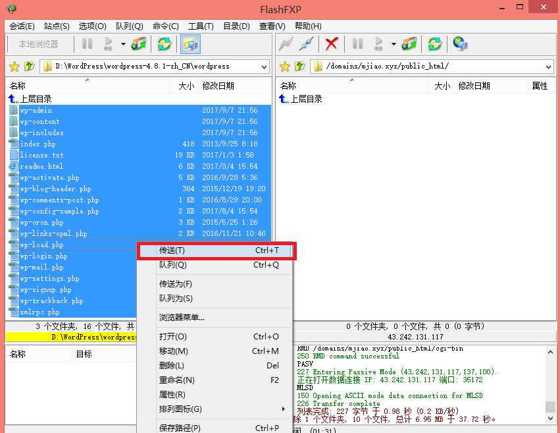The height and width of the screenshot is (433, 560).
Task: Sort local list by 修改日期 column
Action: 234,86
